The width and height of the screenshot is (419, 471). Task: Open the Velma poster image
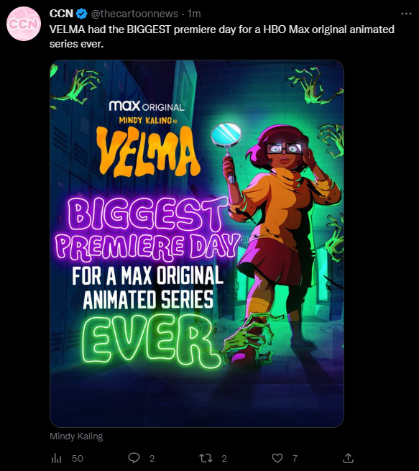(197, 244)
